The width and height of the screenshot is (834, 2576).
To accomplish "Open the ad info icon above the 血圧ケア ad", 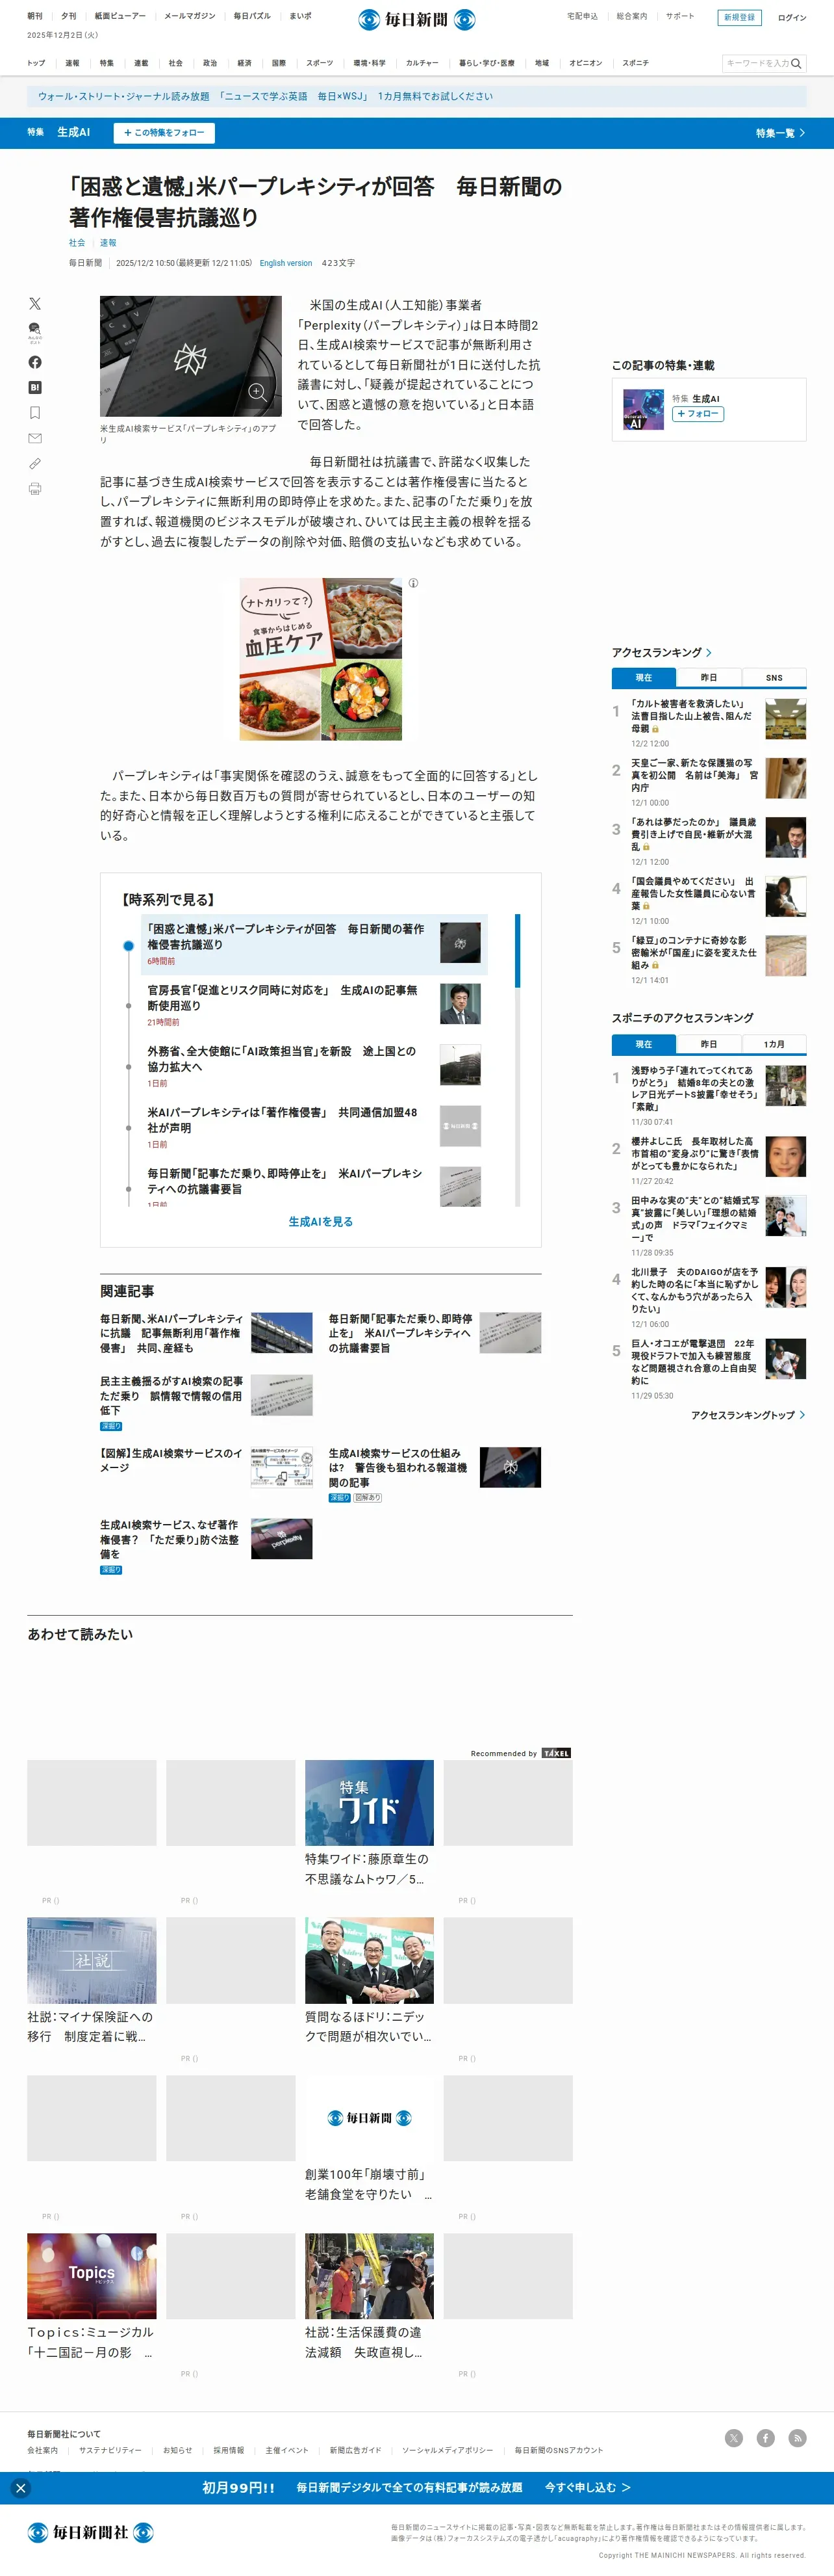I will coord(412,583).
